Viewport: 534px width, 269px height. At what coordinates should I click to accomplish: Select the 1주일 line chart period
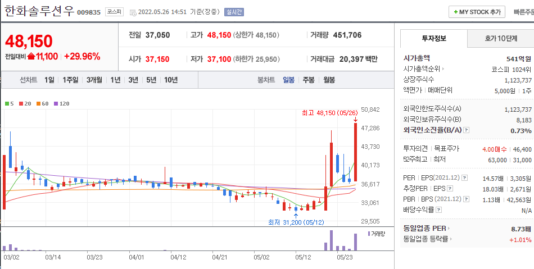coord(70,80)
